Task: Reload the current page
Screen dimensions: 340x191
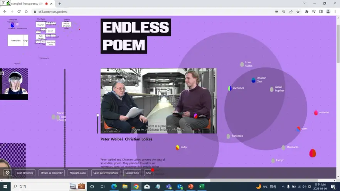Action: [x=19, y=12]
